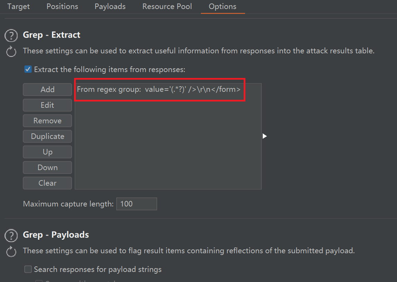Toggle 'Extract the following items from responses' checkbox

point(28,70)
